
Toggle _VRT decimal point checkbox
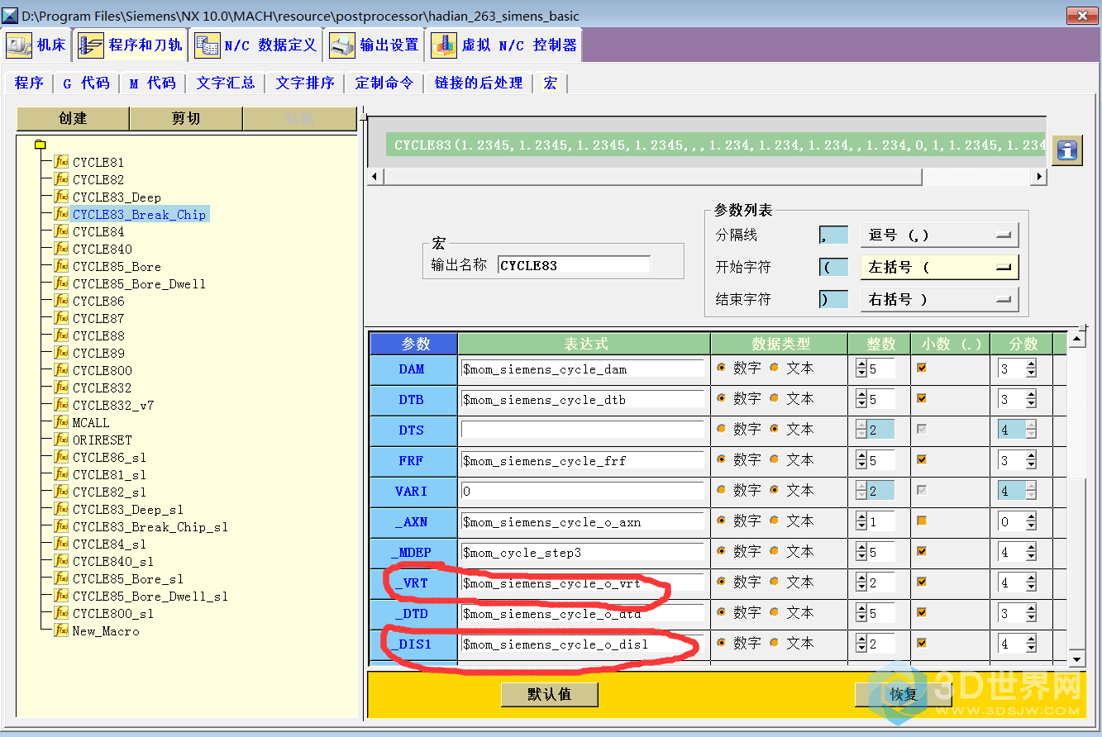click(x=922, y=582)
